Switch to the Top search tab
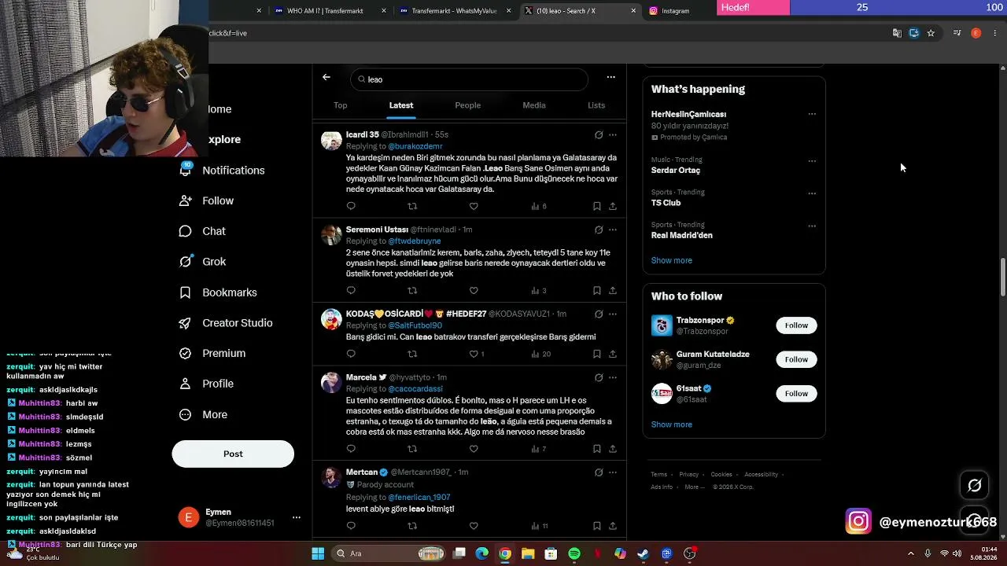Viewport: 1007px width, 566px height. coord(340,105)
